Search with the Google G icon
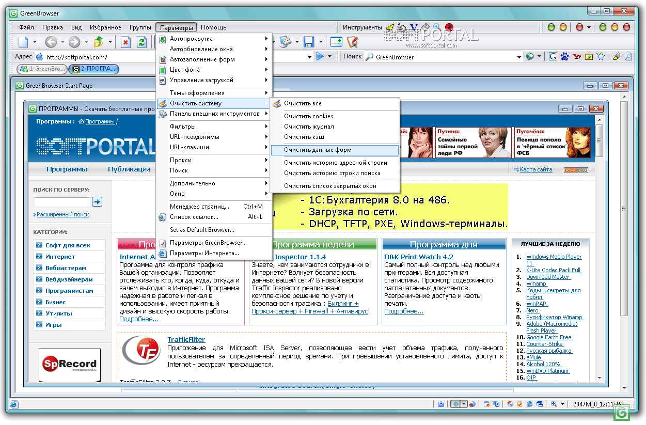Viewport: 646px width, 425px height. coord(553,56)
